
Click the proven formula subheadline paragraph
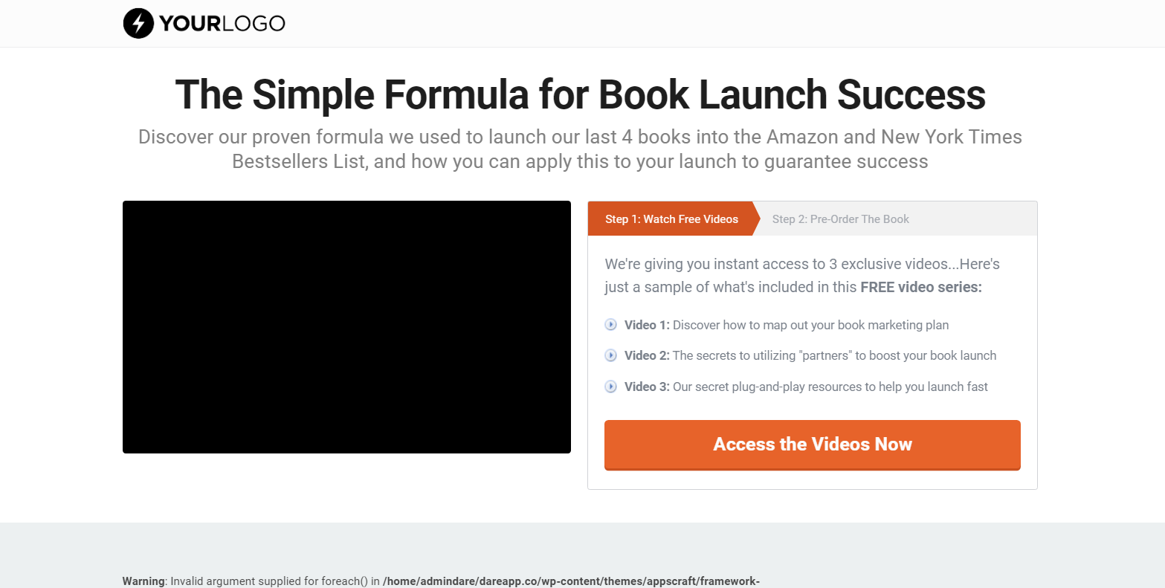(x=580, y=149)
